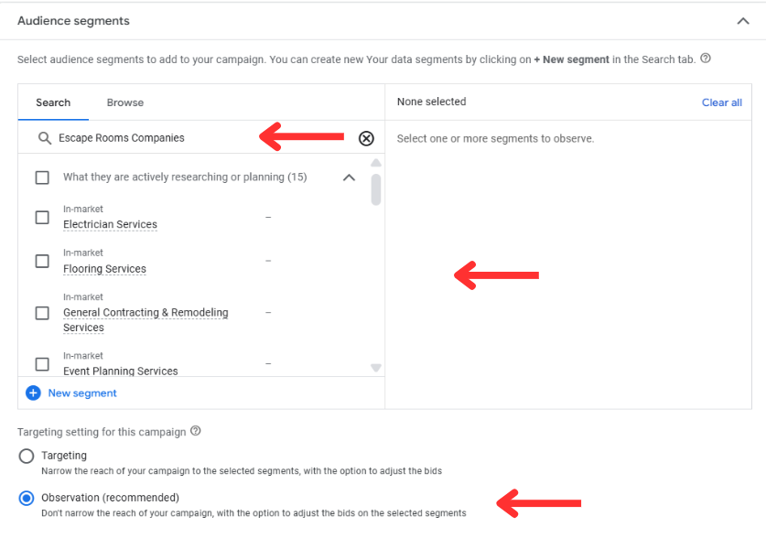Screen dimensions: 766x538
Task: Select Observation (recommended) radio option
Action: (x=27, y=499)
